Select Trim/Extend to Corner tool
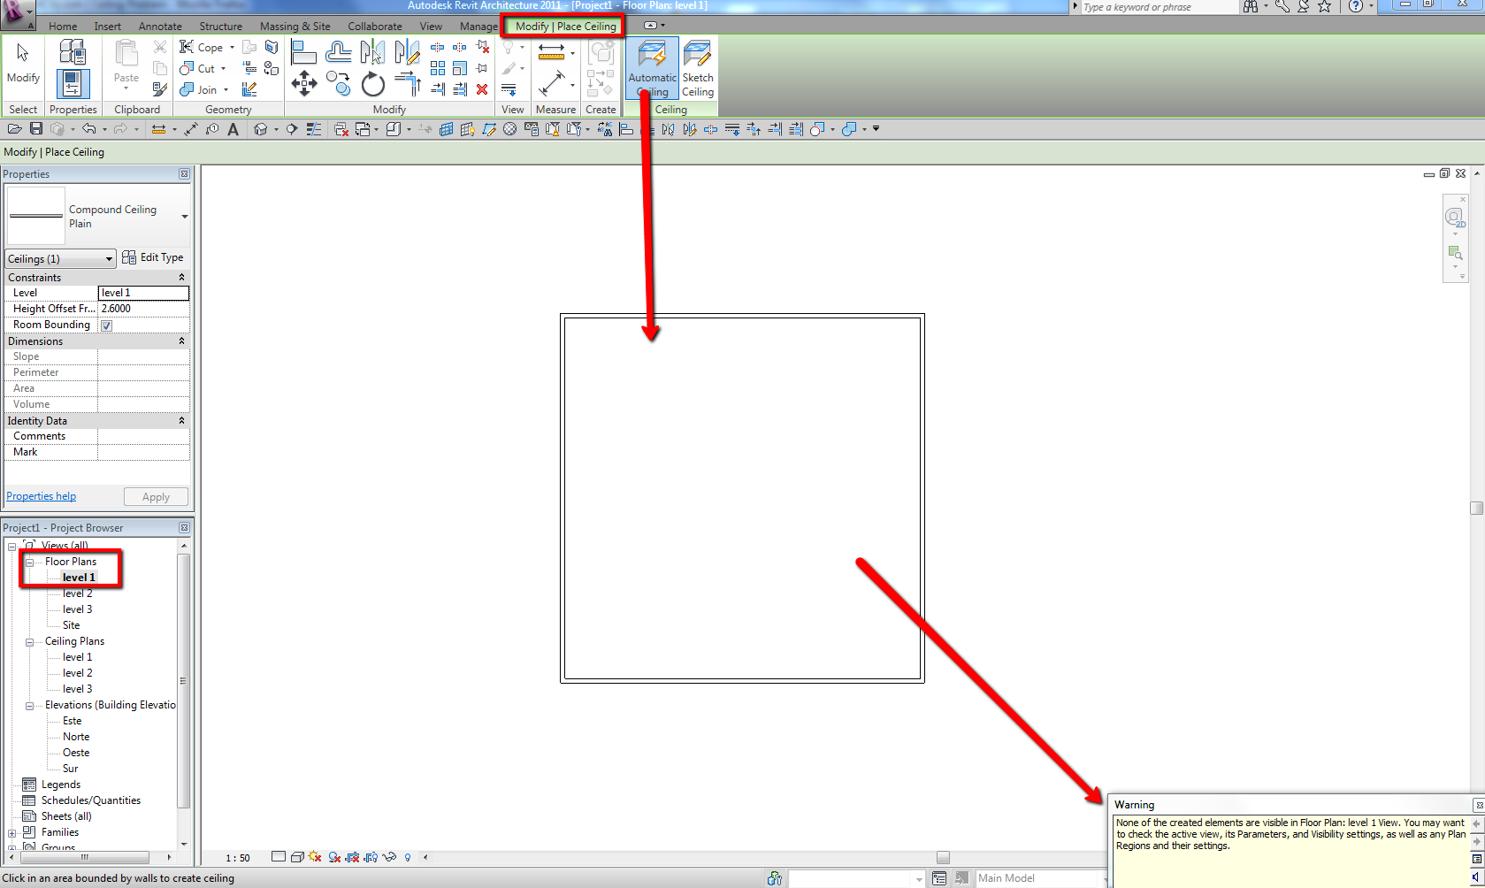The image size is (1485, 888). [x=407, y=84]
